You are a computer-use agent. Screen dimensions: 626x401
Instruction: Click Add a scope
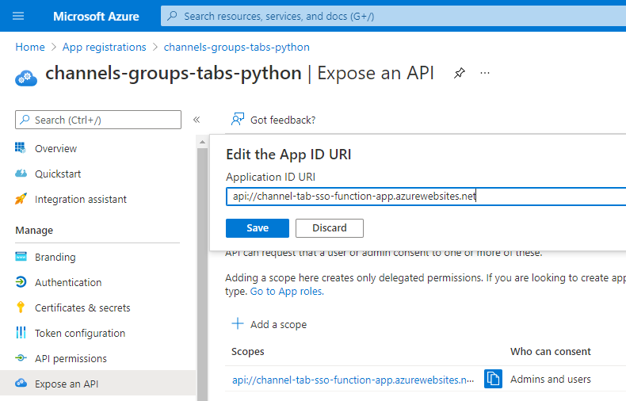(278, 324)
